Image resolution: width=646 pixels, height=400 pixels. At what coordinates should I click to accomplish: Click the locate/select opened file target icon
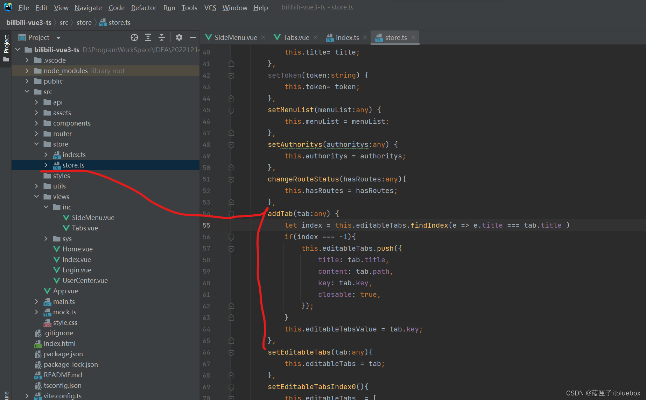[134, 37]
